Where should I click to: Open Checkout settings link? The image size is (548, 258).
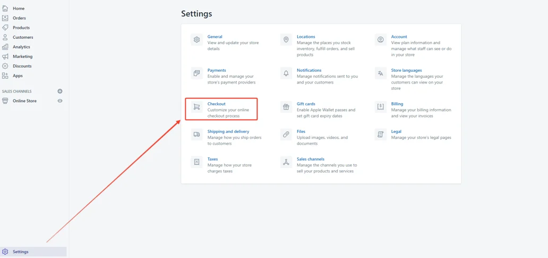[216, 104]
